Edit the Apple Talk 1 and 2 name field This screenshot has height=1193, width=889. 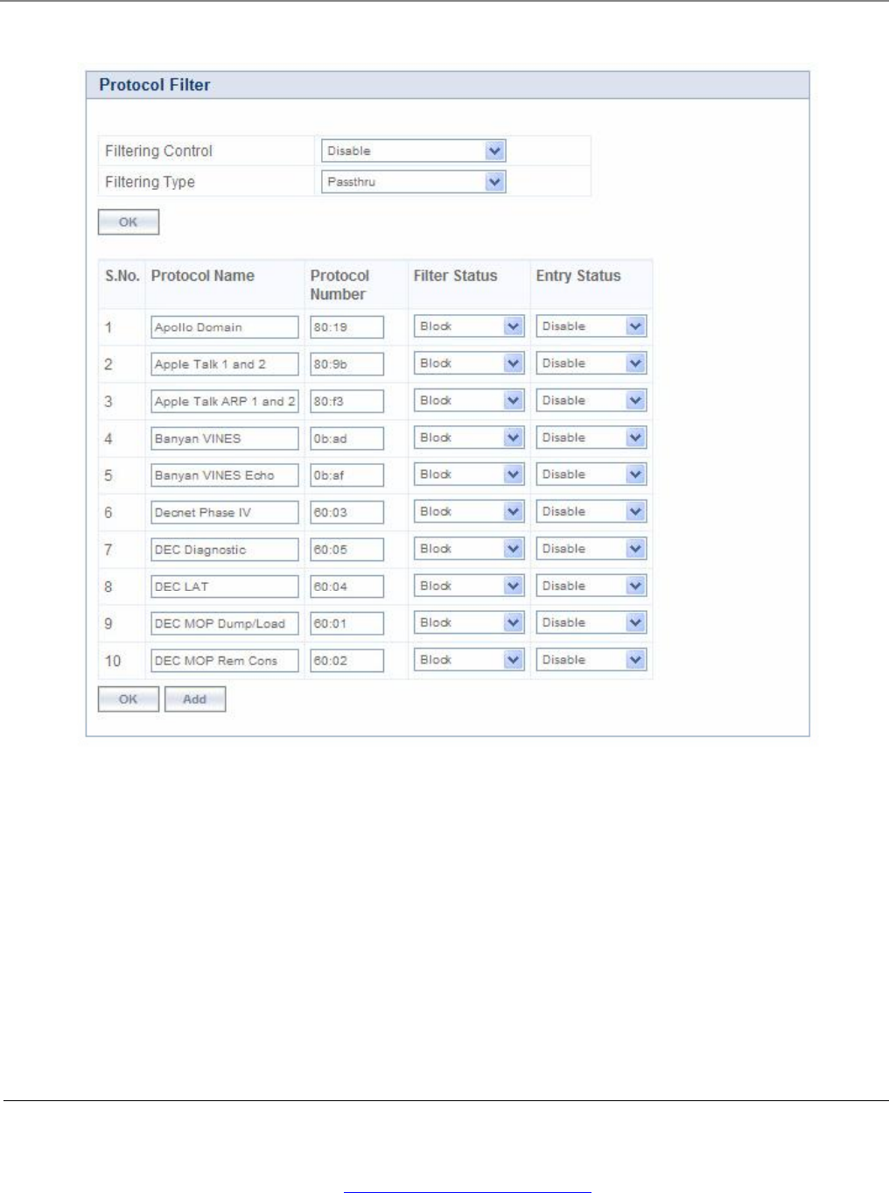[224, 364]
